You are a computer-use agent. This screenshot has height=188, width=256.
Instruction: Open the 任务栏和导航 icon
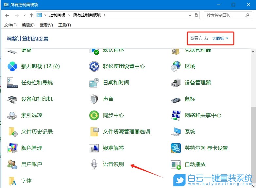[12, 83]
